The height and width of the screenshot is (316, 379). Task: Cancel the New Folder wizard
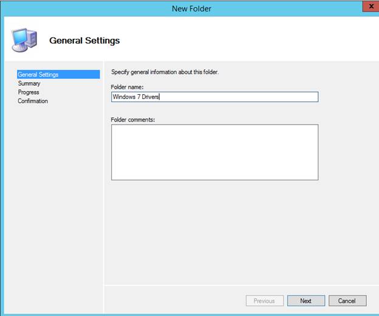coord(347,301)
